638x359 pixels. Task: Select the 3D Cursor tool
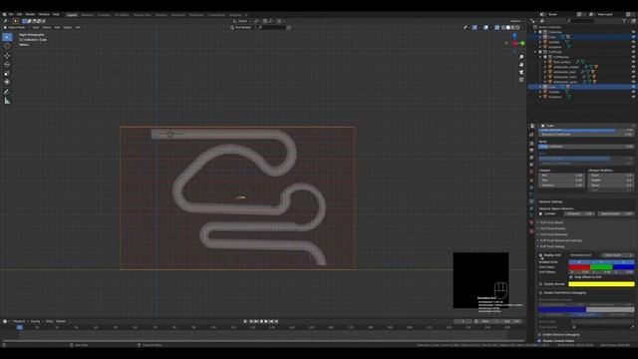7,47
